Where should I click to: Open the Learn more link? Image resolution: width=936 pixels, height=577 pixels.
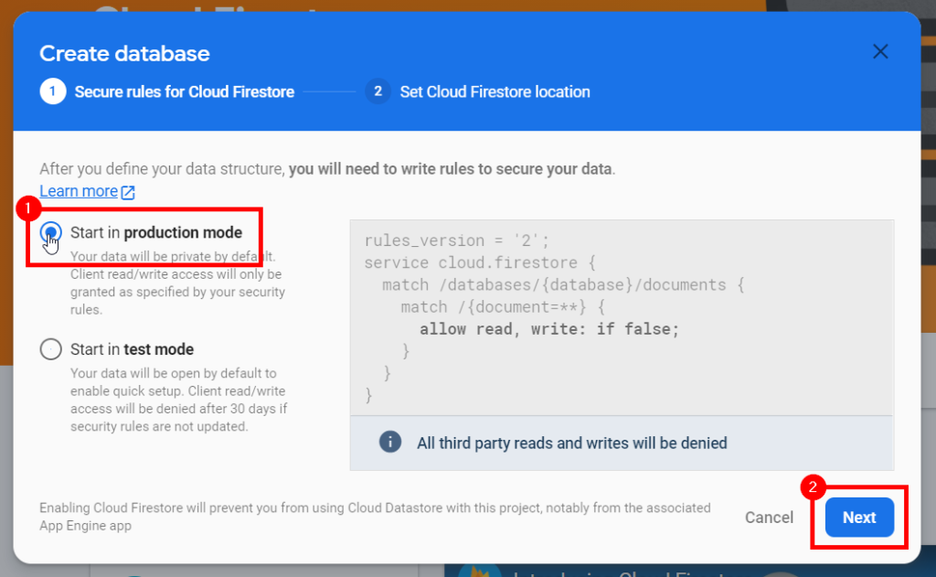[x=79, y=191]
